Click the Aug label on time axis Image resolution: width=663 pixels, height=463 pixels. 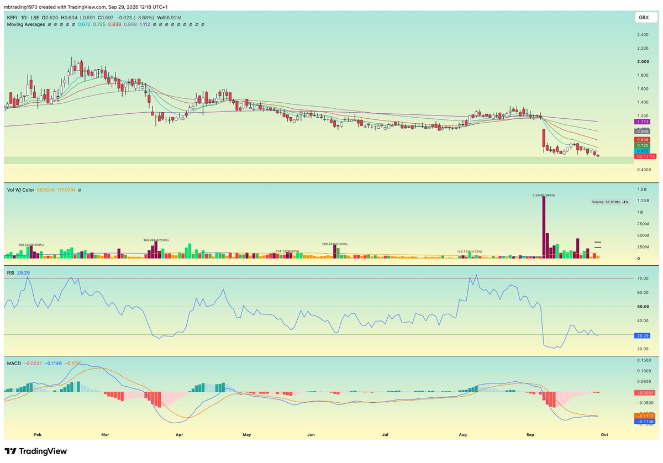tap(463, 435)
